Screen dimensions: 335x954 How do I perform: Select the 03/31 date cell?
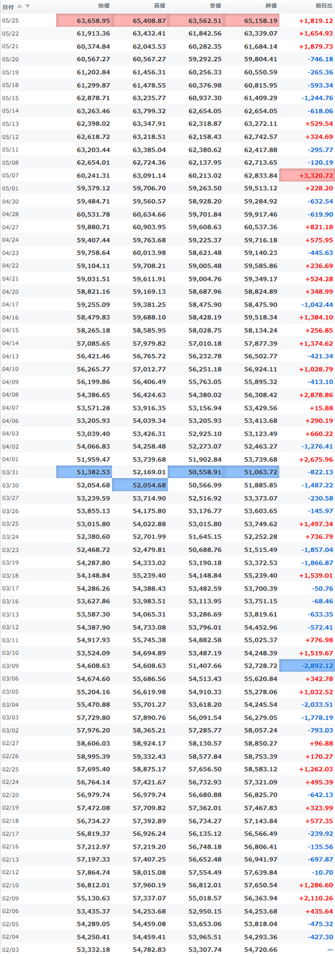pyautogui.click(x=9, y=472)
